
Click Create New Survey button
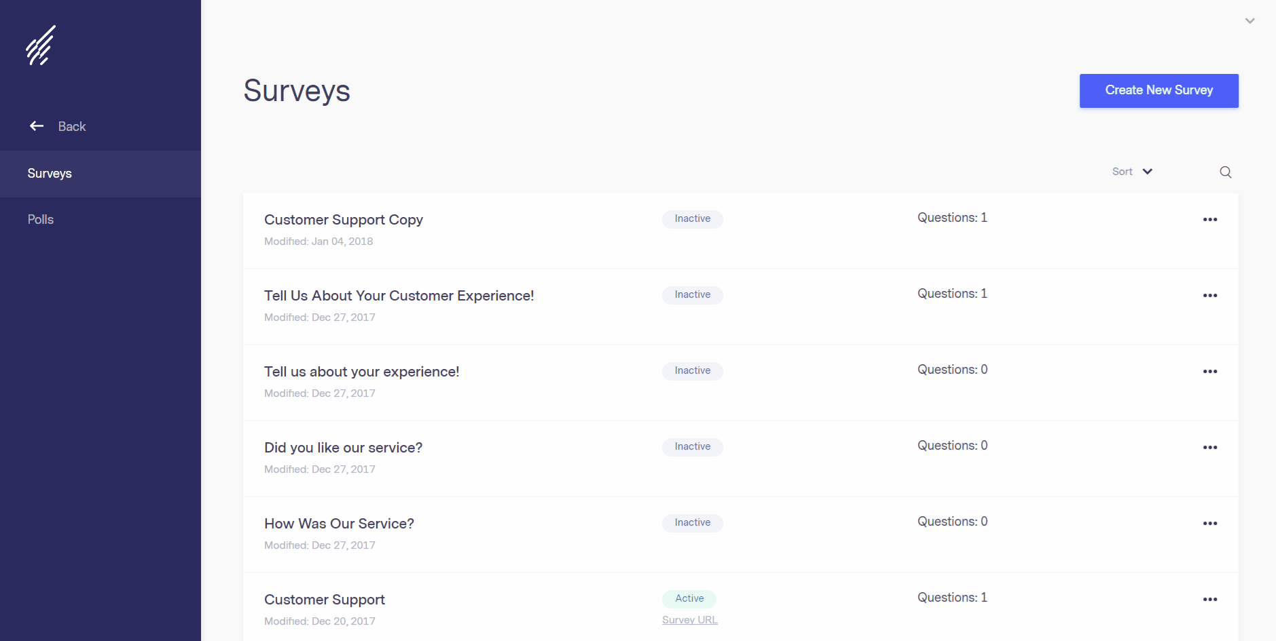tap(1159, 91)
